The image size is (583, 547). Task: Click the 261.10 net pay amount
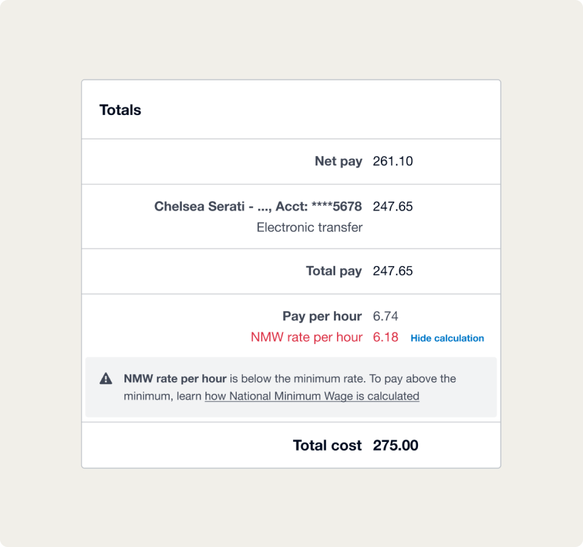click(x=393, y=161)
